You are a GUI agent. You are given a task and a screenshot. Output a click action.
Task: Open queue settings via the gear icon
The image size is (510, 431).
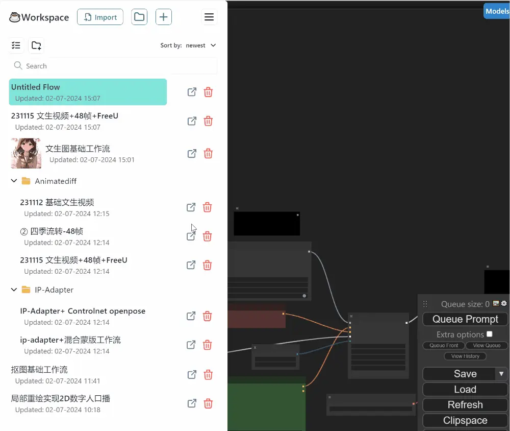(504, 303)
